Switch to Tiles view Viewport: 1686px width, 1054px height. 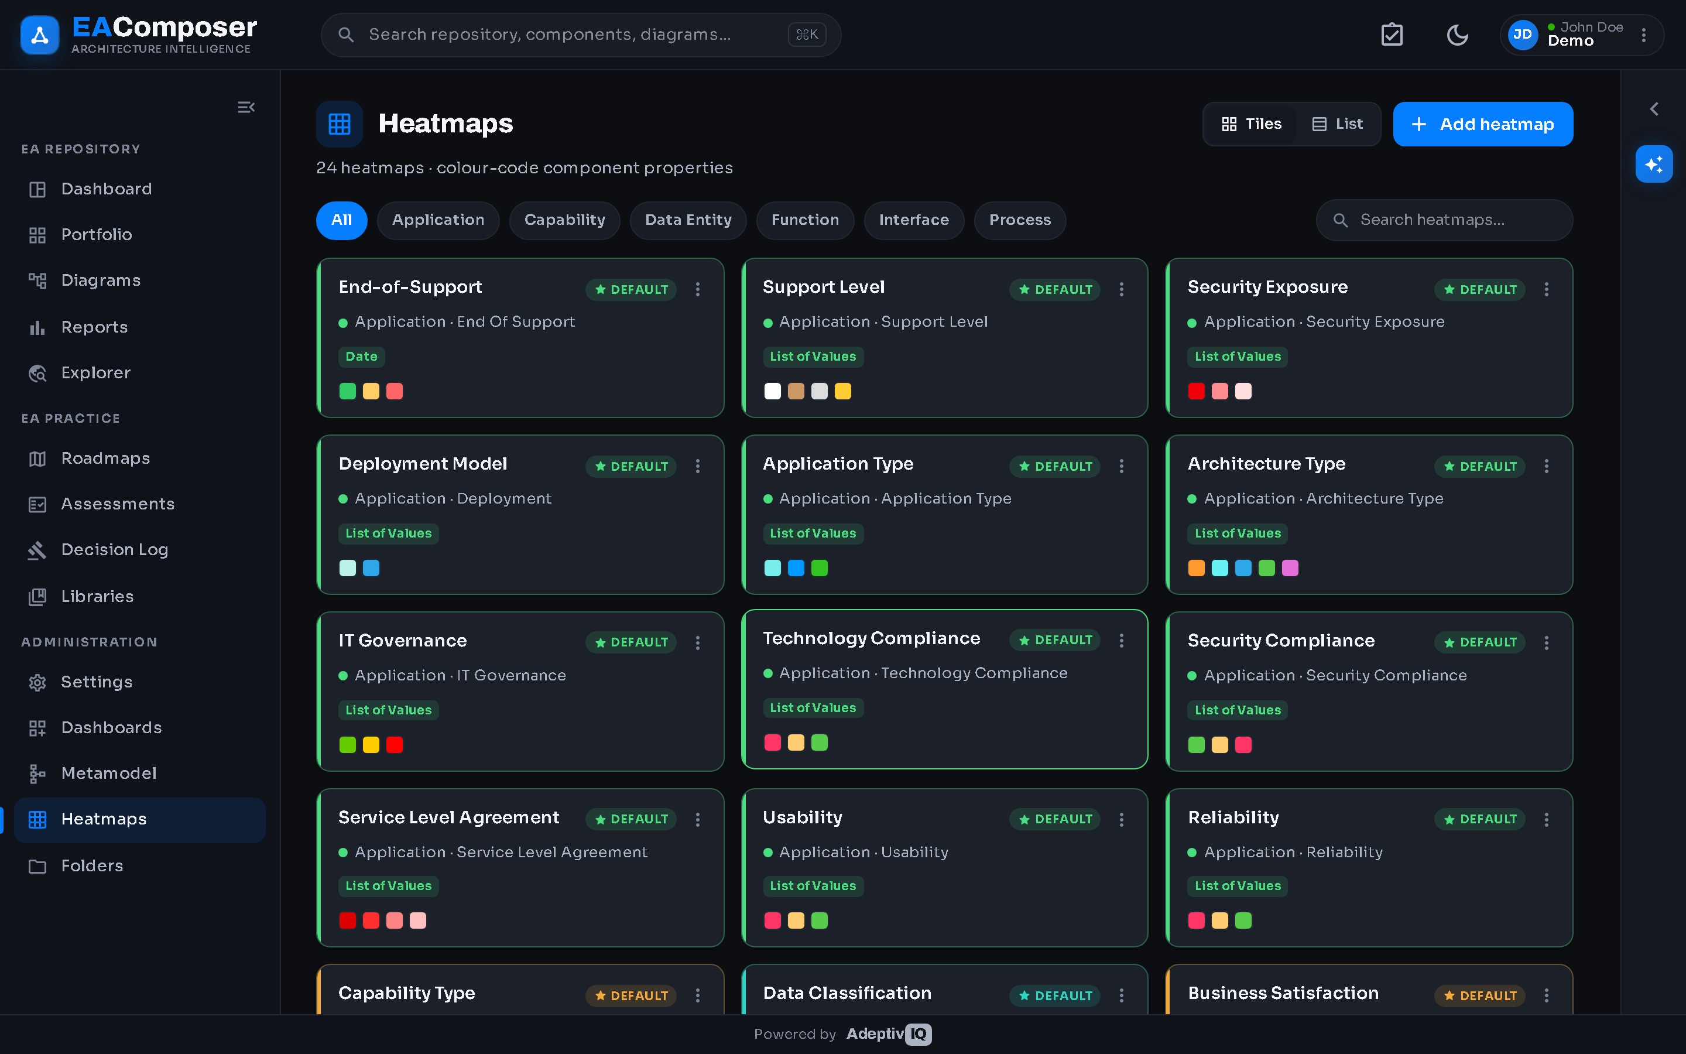click(x=1251, y=124)
